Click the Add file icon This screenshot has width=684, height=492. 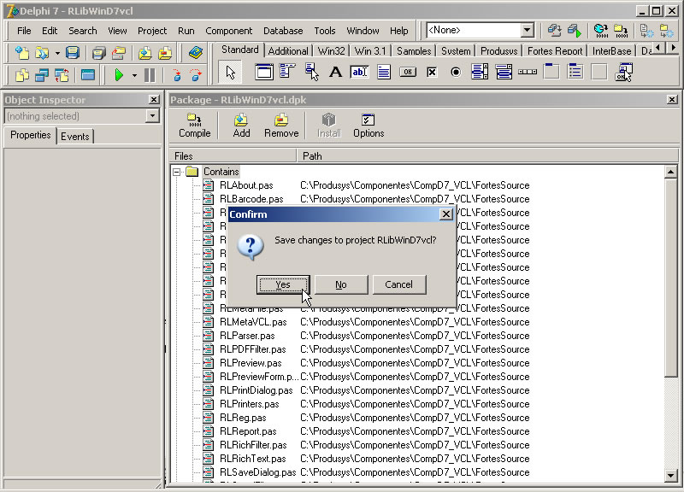point(241,125)
